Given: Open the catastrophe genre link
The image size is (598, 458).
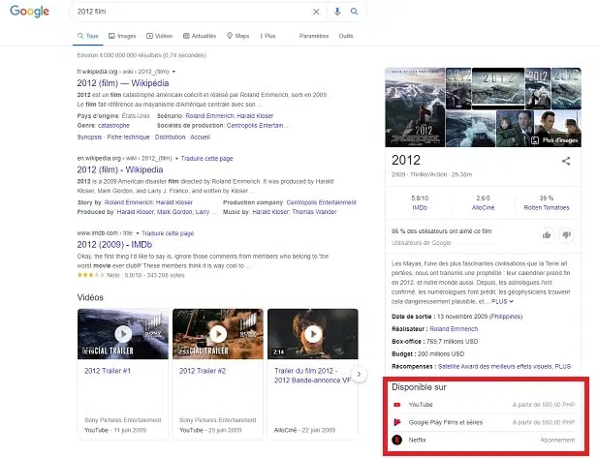Looking at the screenshot, I should pos(113,125).
